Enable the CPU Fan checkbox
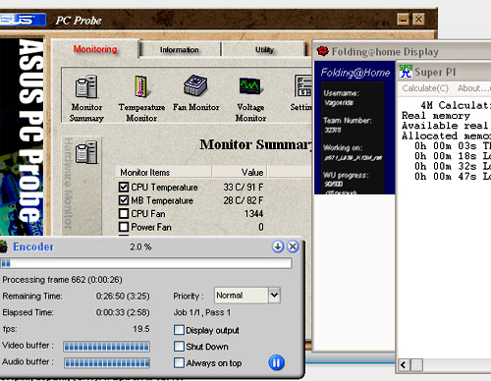 (124, 214)
